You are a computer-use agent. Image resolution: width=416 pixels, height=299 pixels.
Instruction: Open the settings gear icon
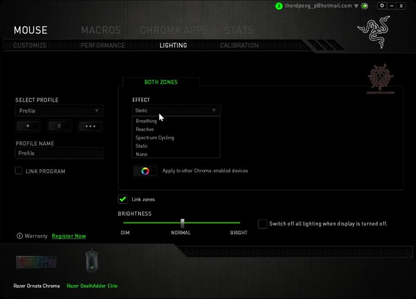tap(382, 6)
